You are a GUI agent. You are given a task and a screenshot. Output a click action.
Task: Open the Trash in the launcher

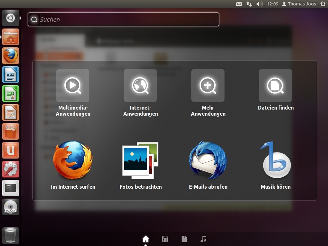(11, 236)
